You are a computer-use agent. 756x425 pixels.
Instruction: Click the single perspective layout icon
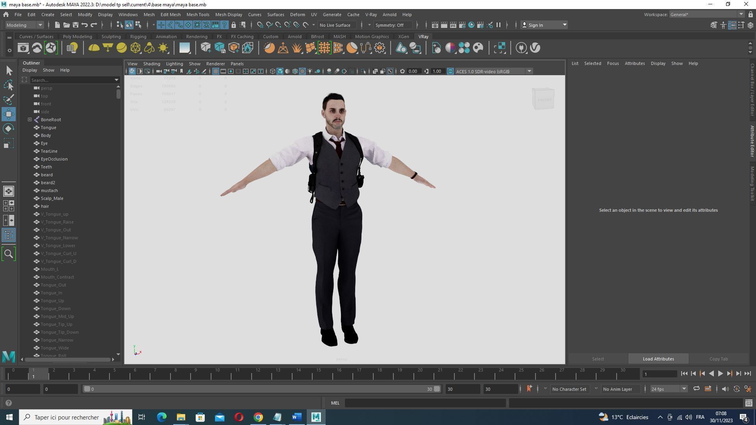pos(9,191)
